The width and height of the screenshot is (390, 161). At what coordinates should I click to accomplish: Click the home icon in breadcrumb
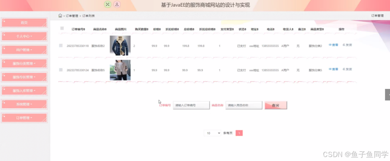pos(60,15)
